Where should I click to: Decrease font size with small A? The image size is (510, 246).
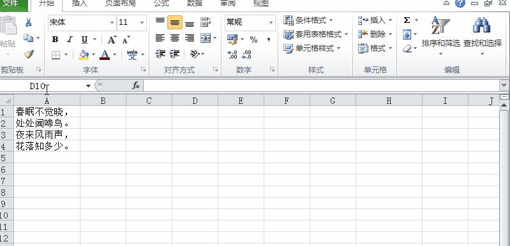pos(126,40)
